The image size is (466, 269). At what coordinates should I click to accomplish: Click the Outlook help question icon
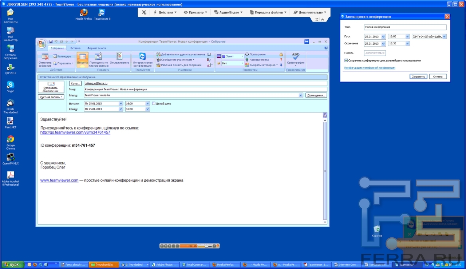coord(326,48)
